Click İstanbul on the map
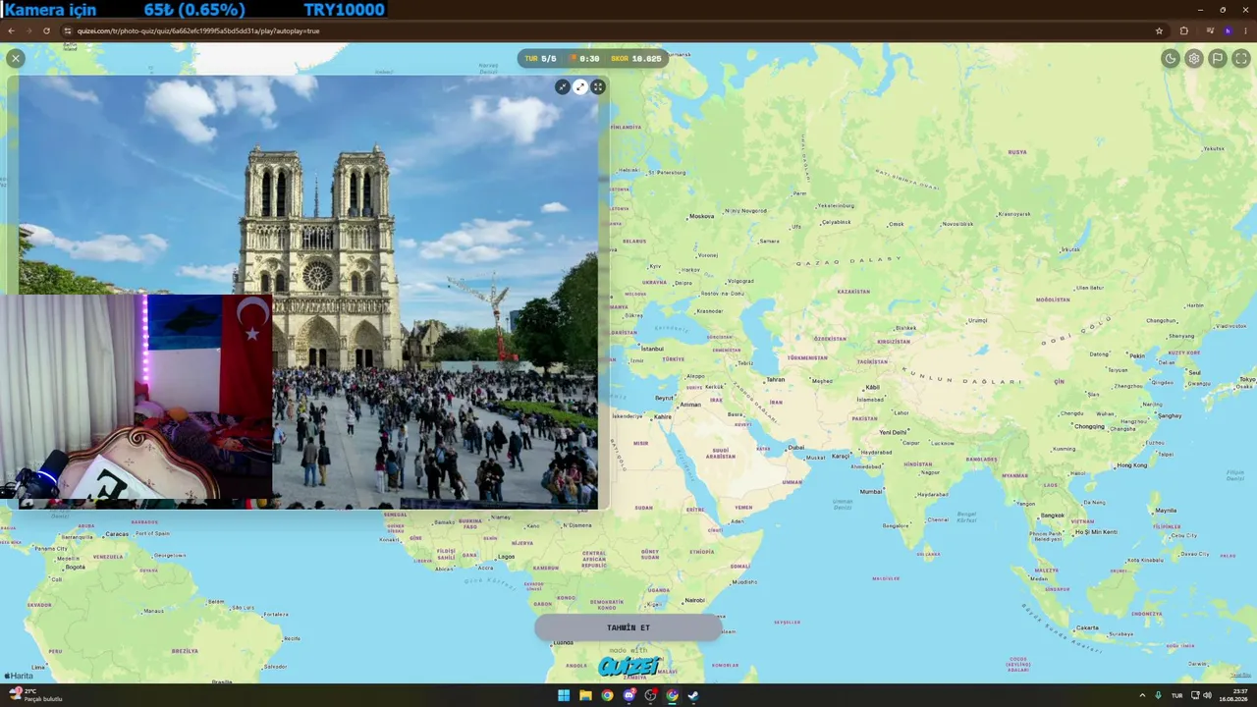Viewport: 1257px width, 707px height. click(x=653, y=349)
